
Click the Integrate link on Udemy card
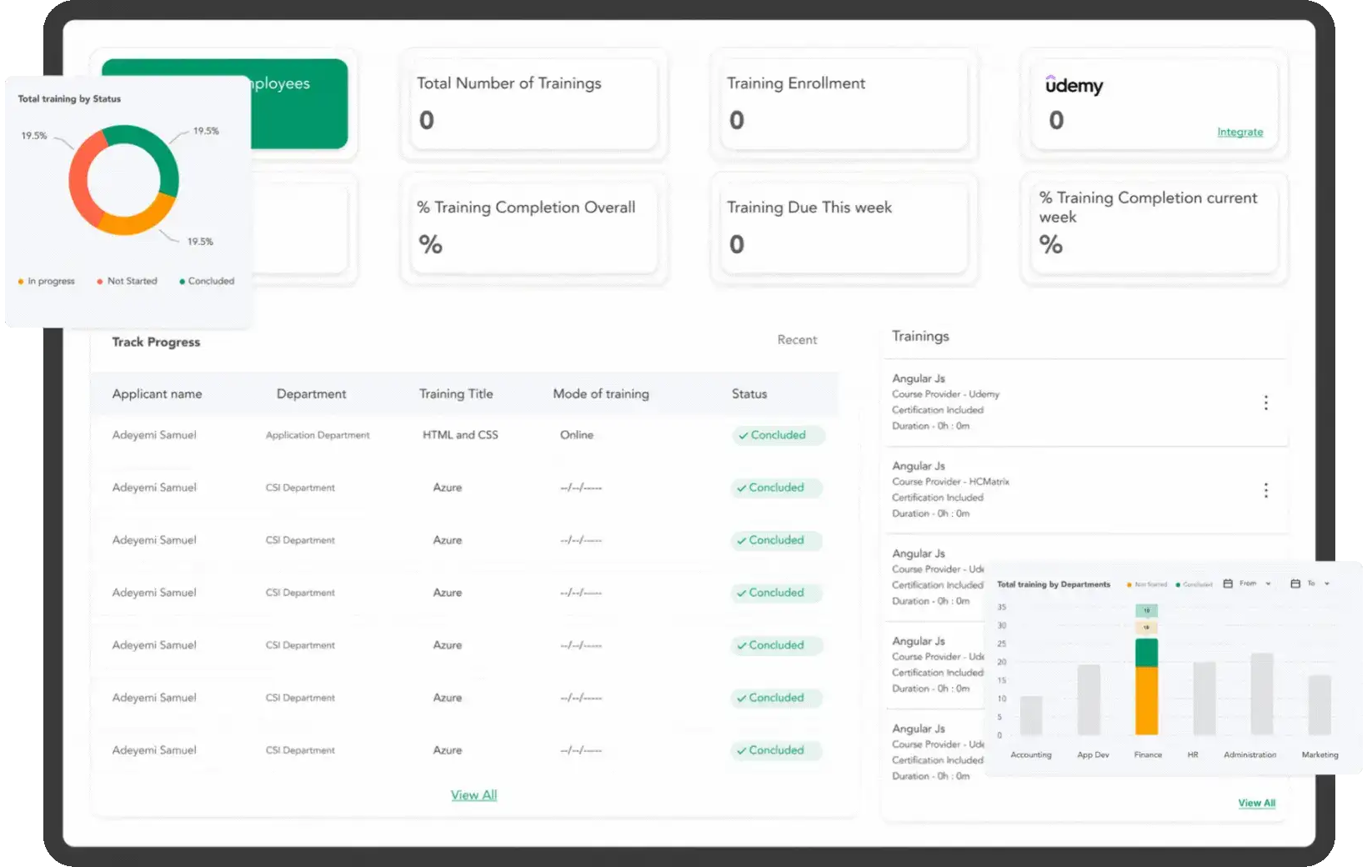pos(1239,133)
